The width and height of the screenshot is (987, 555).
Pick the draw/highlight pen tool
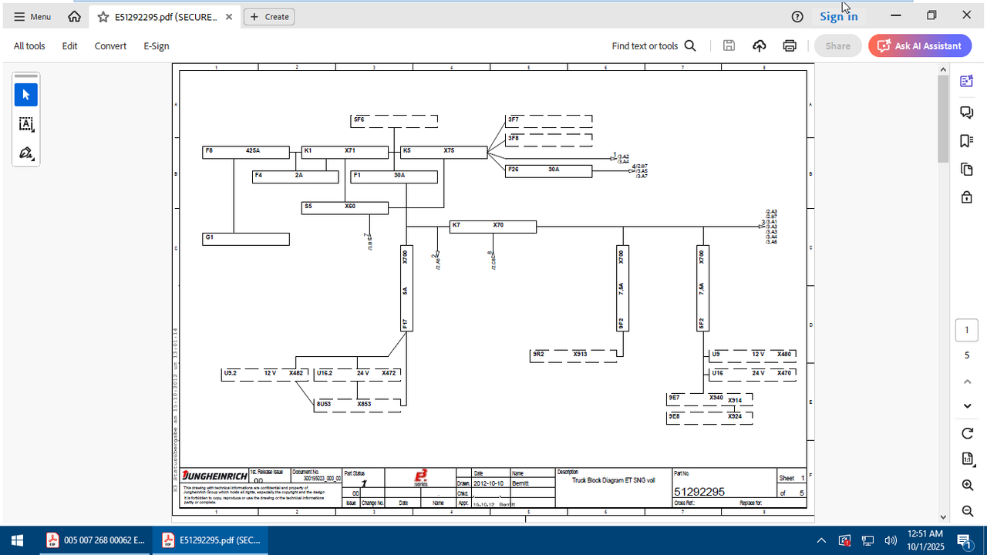pos(25,153)
